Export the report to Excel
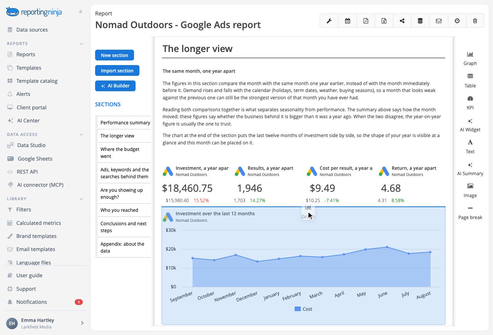493x335 pixels. pyautogui.click(x=384, y=21)
